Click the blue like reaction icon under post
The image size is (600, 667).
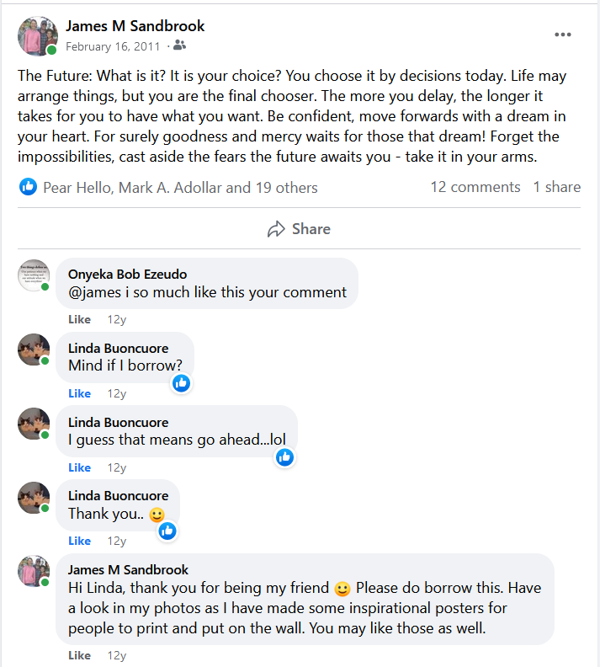29,187
